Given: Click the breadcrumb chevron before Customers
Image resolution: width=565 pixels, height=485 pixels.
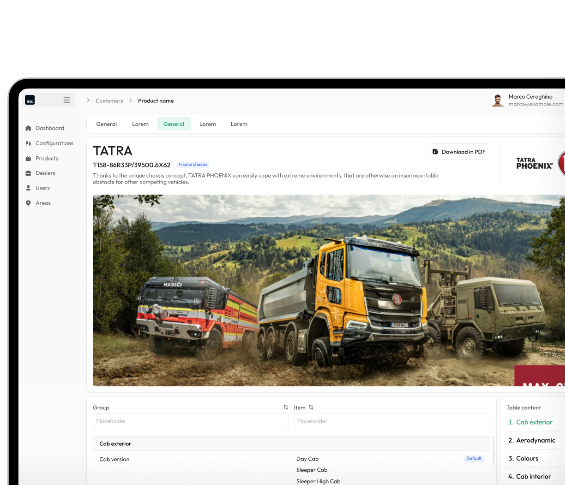Looking at the screenshot, I should coord(88,101).
